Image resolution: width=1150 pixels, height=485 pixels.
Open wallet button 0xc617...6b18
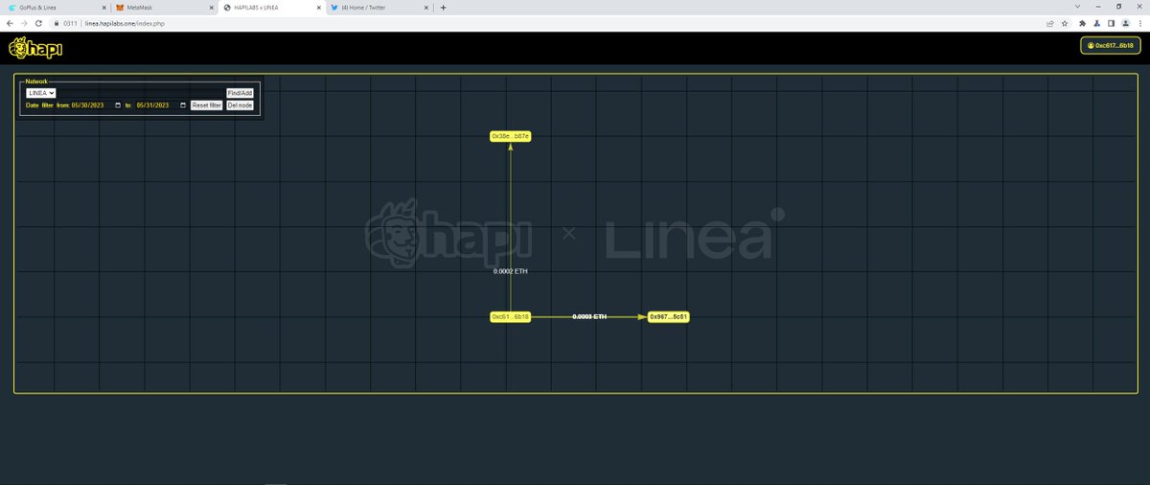[x=1111, y=45]
